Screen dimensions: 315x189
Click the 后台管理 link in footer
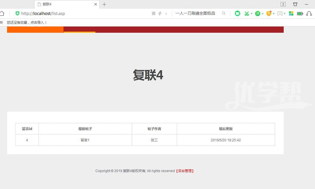pos(185,171)
